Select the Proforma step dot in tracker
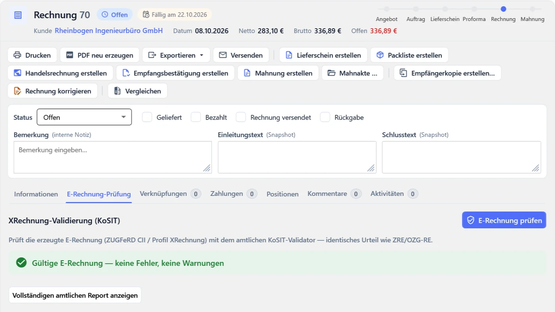The image size is (555, 312). pyautogui.click(x=474, y=9)
